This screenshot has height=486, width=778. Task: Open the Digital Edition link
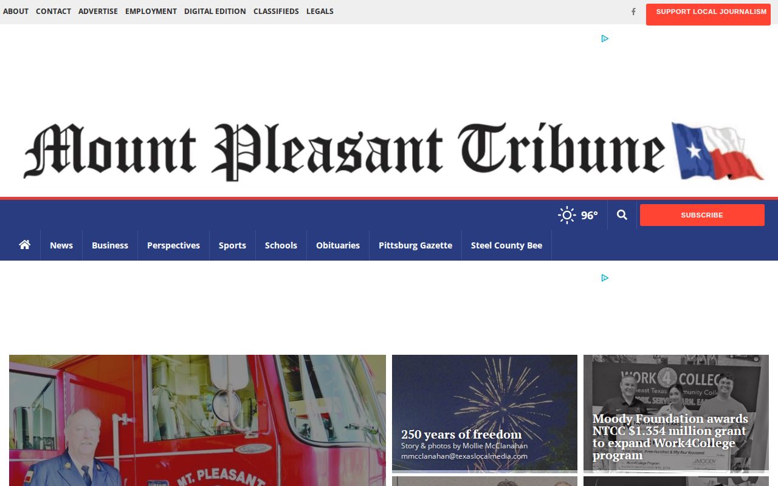point(215,12)
